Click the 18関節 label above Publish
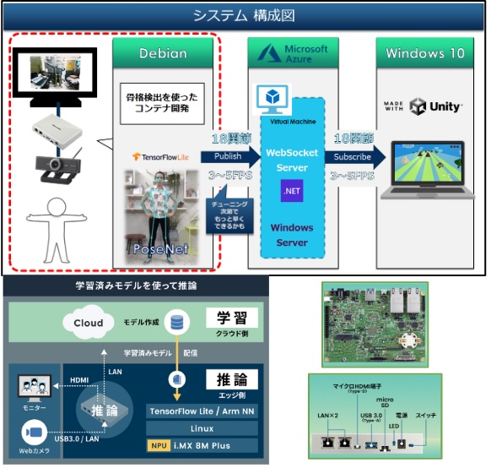Screen dimensions: 491x468 point(231,139)
